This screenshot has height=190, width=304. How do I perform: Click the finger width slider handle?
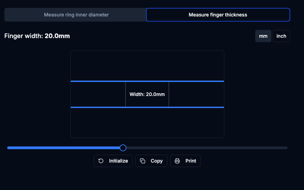(x=123, y=148)
